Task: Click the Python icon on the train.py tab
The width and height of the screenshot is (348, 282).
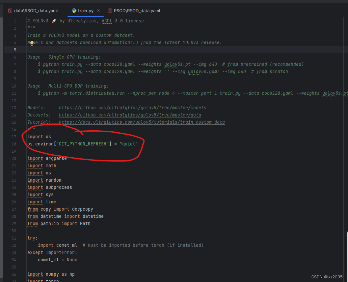Action: click(74, 10)
